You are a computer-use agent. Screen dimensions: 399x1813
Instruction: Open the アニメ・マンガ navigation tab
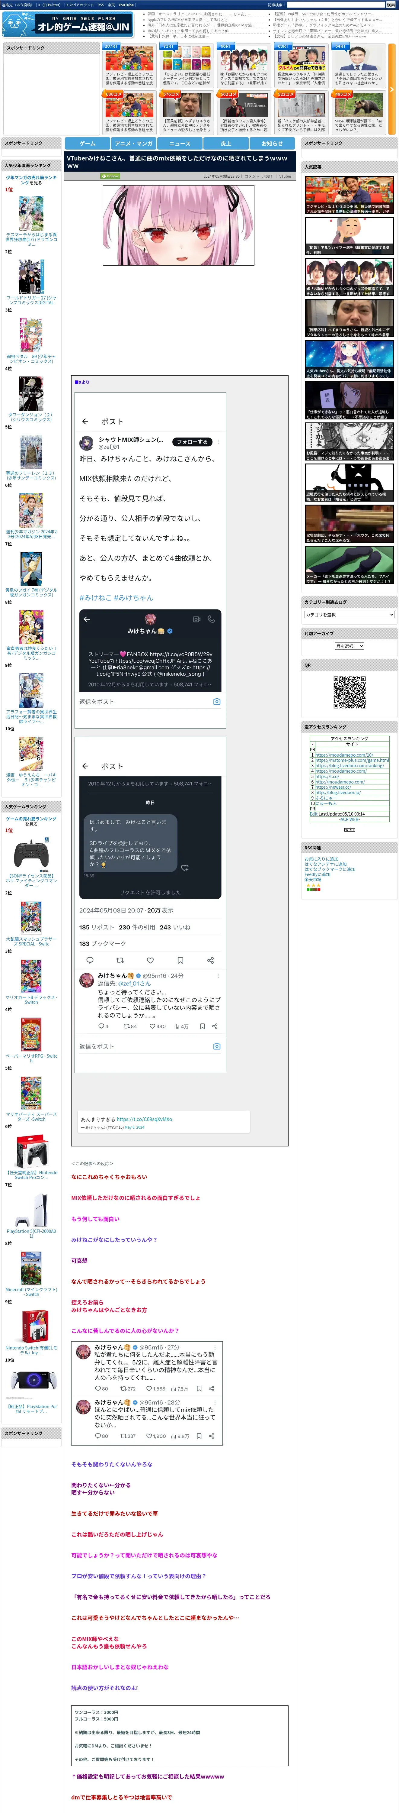(133, 144)
